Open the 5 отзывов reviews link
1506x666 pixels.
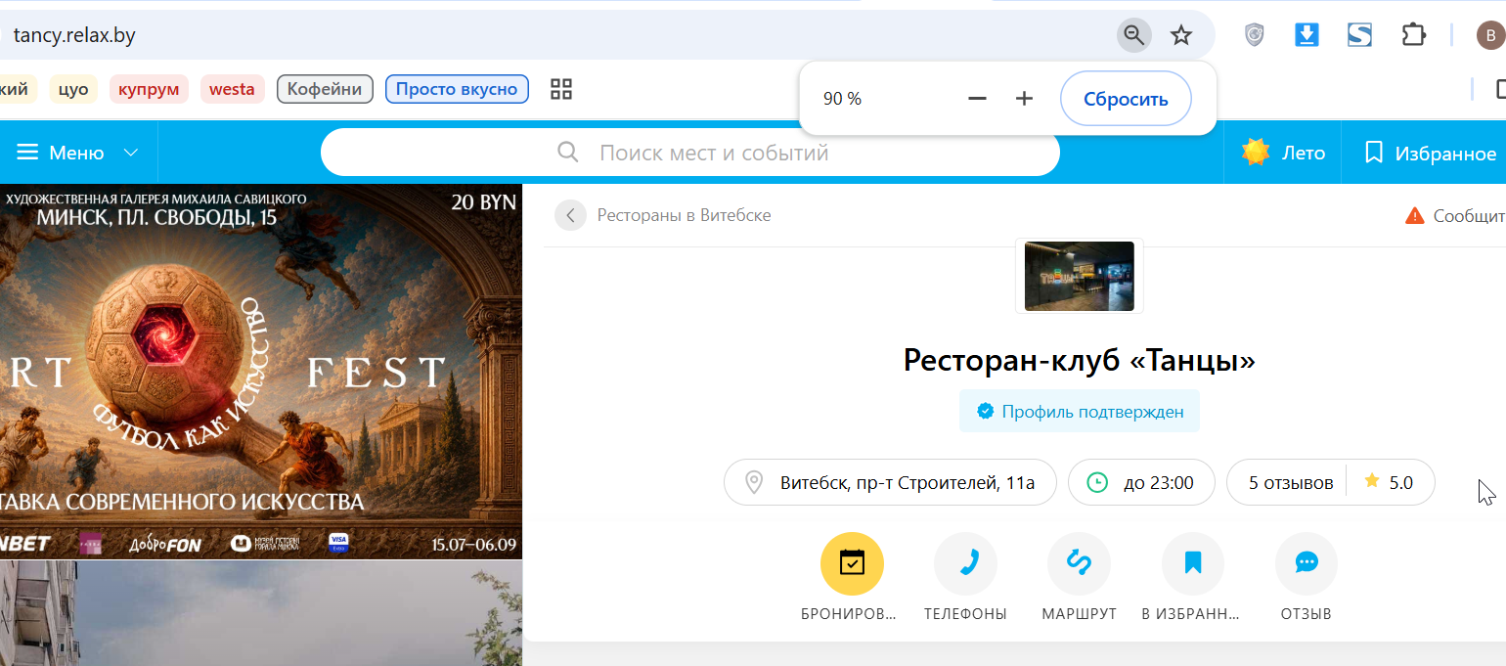(1291, 482)
